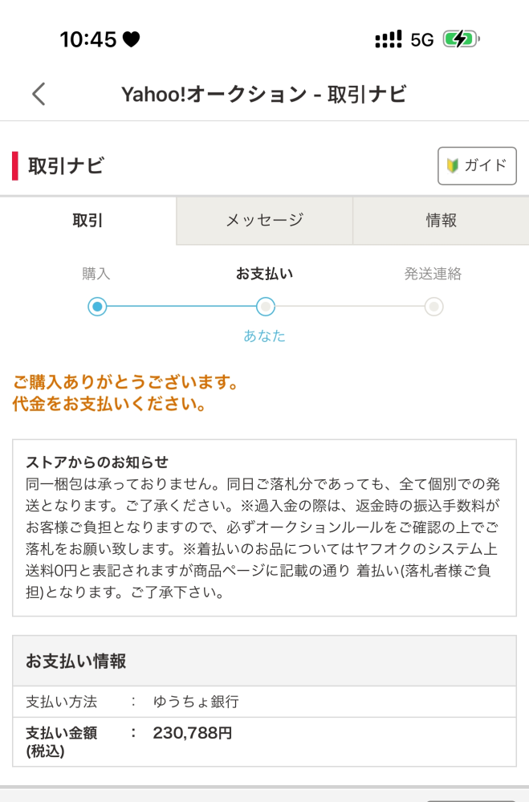The width and height of the screenshot is (529, 802).
Task: Tap the filled 購入 step circle
Action: 97,307
